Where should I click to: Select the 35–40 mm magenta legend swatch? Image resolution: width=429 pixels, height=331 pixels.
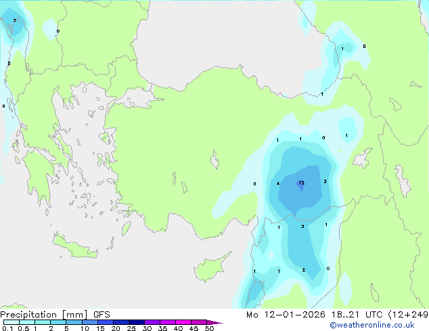pos(168,322)
